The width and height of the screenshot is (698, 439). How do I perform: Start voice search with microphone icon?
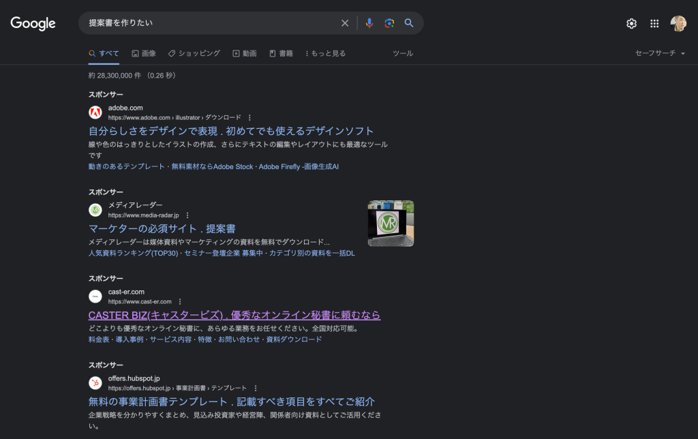[369, 23]
